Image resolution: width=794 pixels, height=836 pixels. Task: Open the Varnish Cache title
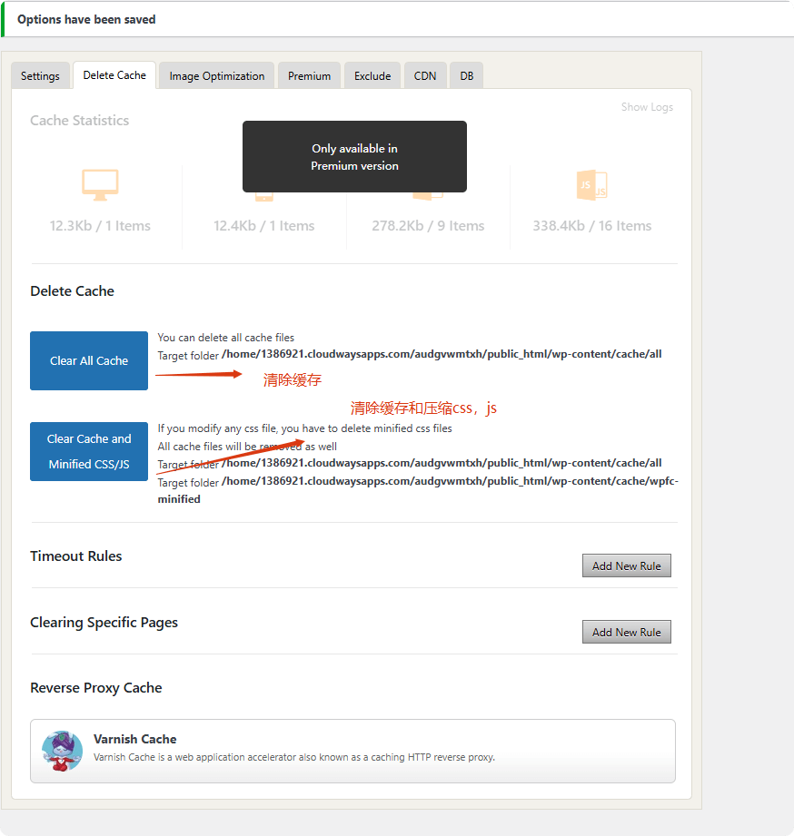135,739
